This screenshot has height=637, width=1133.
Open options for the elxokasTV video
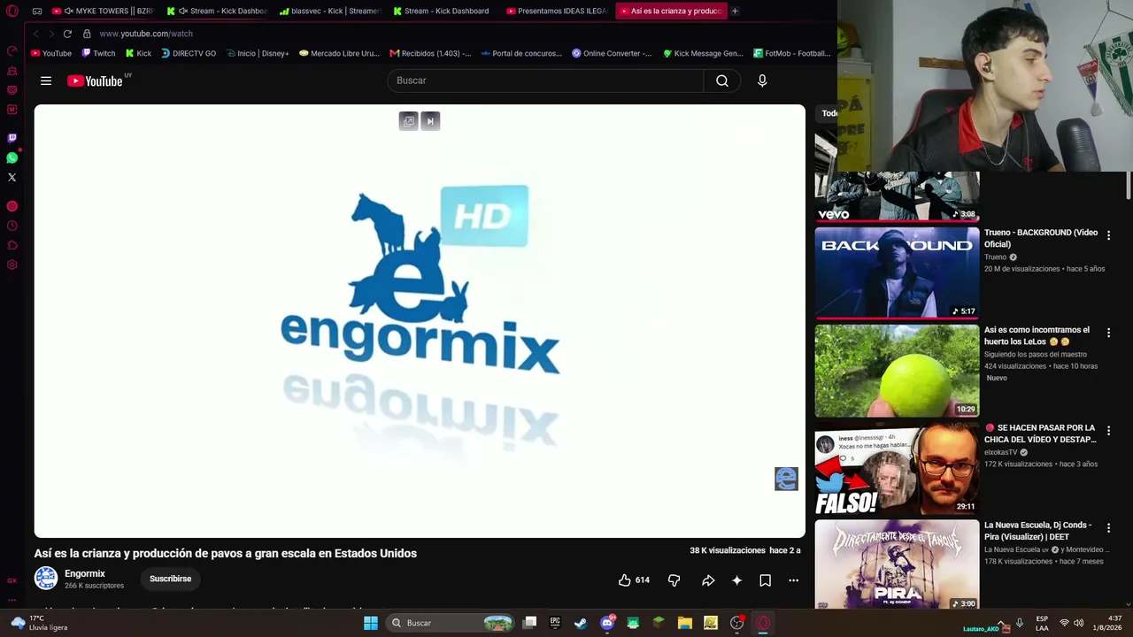click(x=1108, y=430)
